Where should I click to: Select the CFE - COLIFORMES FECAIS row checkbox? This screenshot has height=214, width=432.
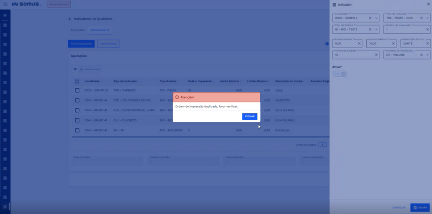pyautogui.click(x=77, y=100)
